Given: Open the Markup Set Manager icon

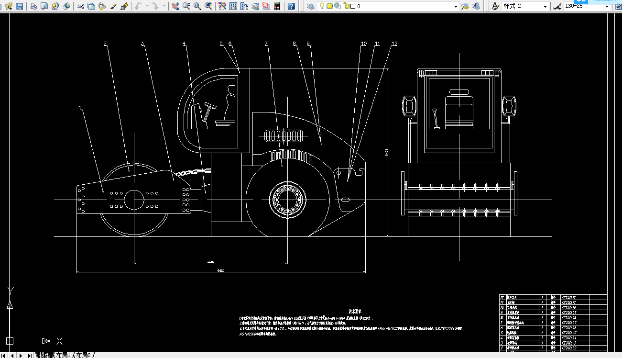Looking at the screenshot, I should (266, 6).
